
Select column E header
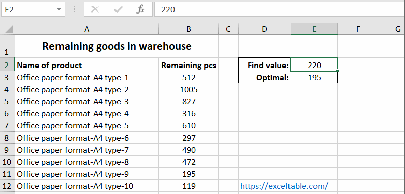click(314, 29)
